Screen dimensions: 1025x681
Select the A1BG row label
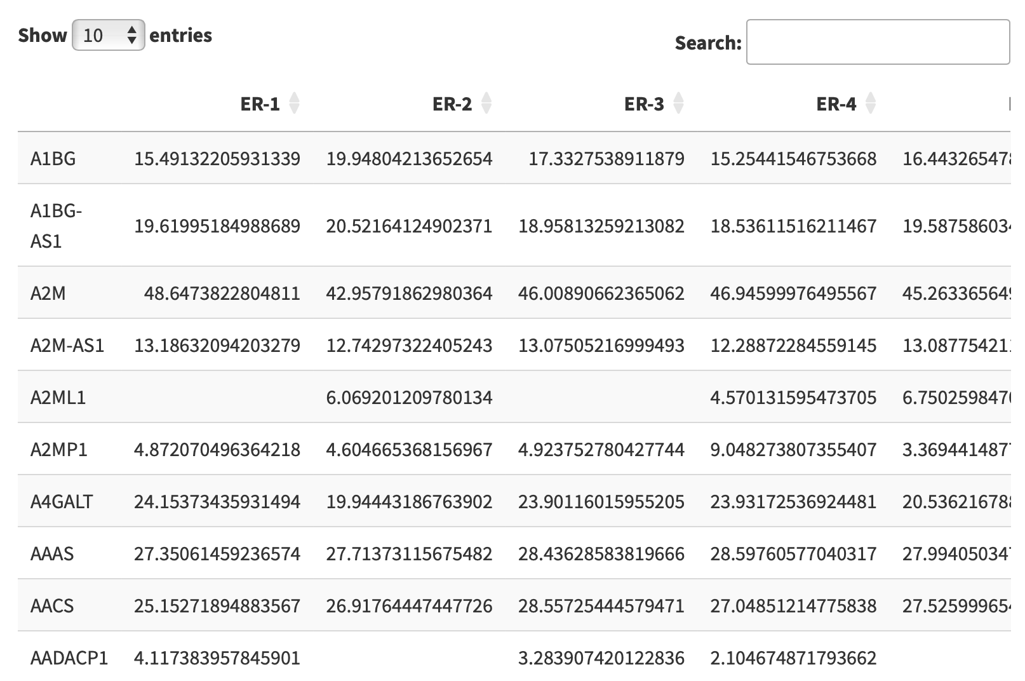tap(53, 158)
